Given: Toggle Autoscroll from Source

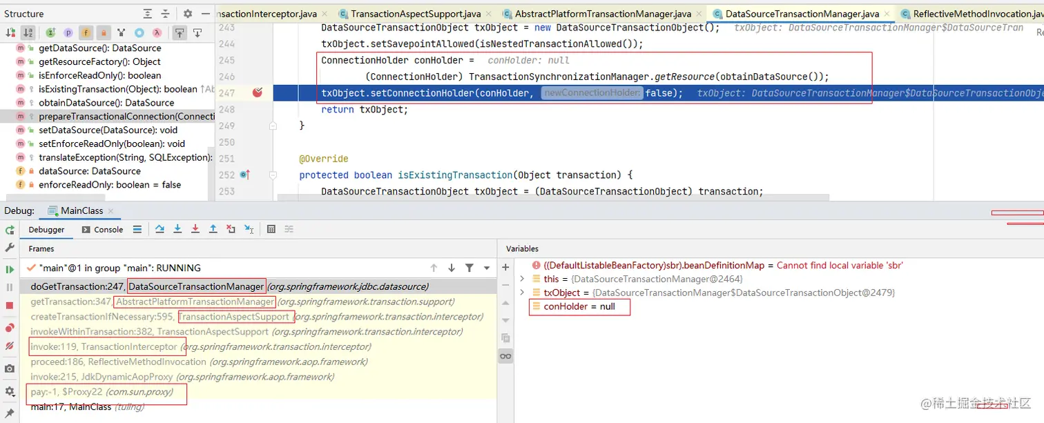Looking at the screenshot, I should [197, 32].
